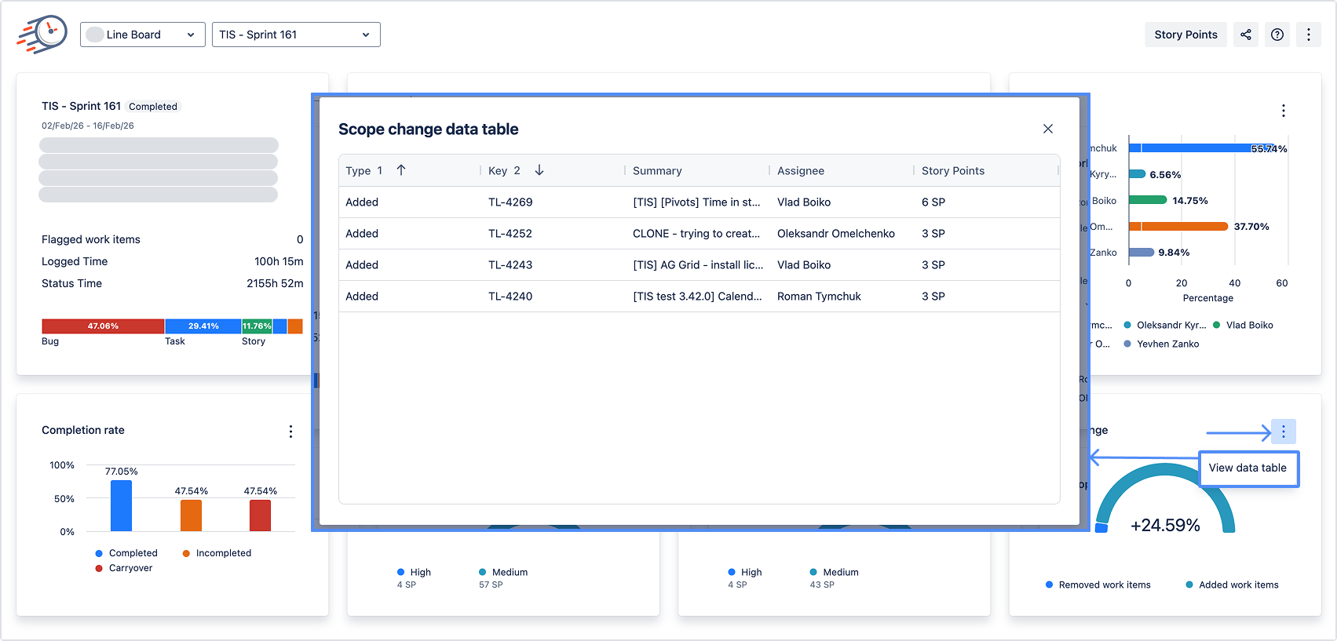
Task: Click the red Bug 47.06% bar segment
Action: (x=103, y=326)
